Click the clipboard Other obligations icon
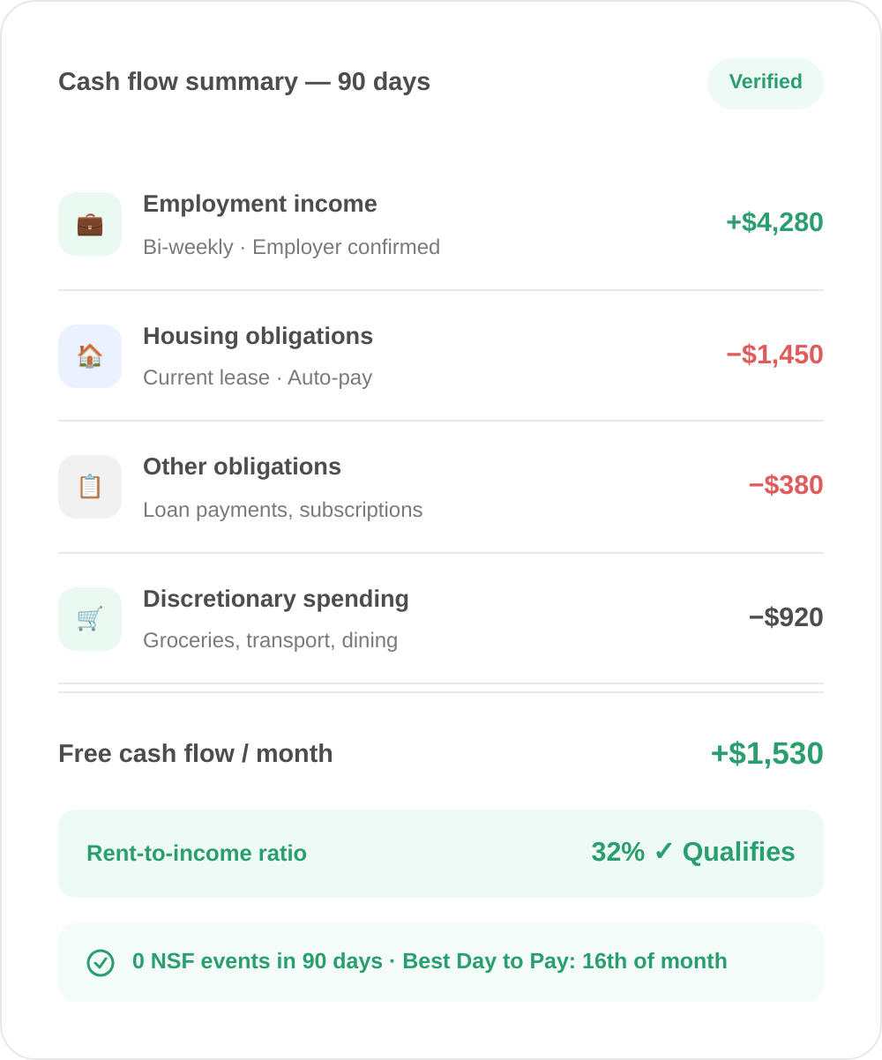This screenshot has width=882, height=1060. (x=90, y=487)
